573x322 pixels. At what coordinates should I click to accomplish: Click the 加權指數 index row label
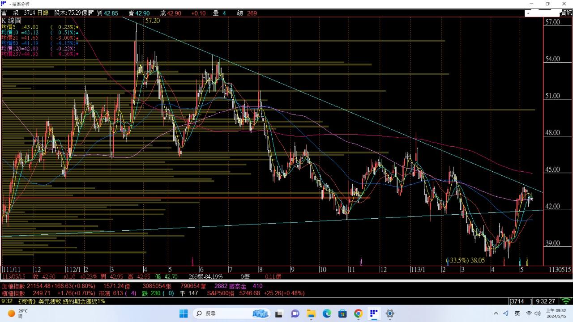point(13,286)
